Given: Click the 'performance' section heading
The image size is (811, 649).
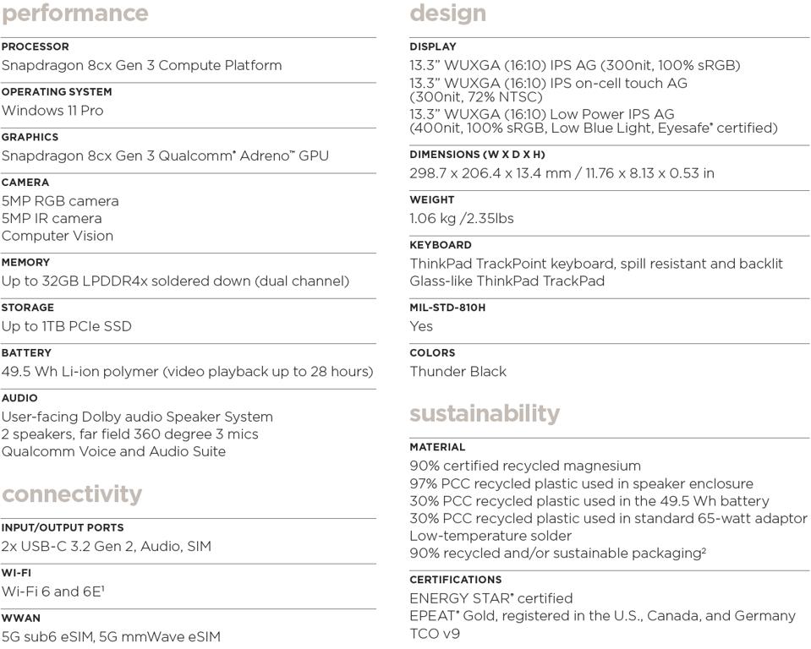Looking at the screenshot, I should [x=74, y=14].
